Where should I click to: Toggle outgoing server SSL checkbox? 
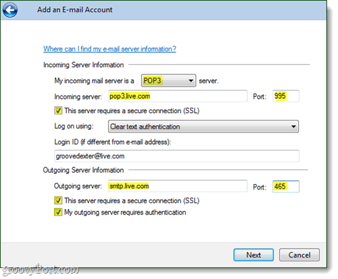[x=58, y=200]
